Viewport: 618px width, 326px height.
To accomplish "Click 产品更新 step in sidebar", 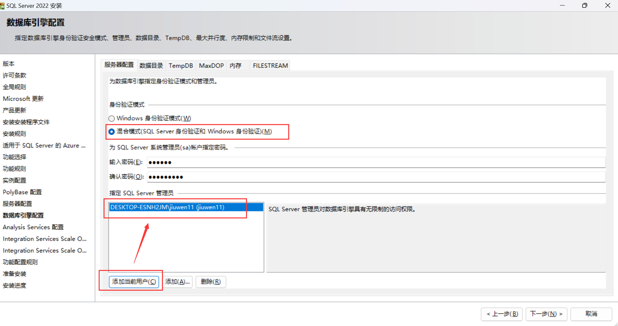I will coord(15,111).
